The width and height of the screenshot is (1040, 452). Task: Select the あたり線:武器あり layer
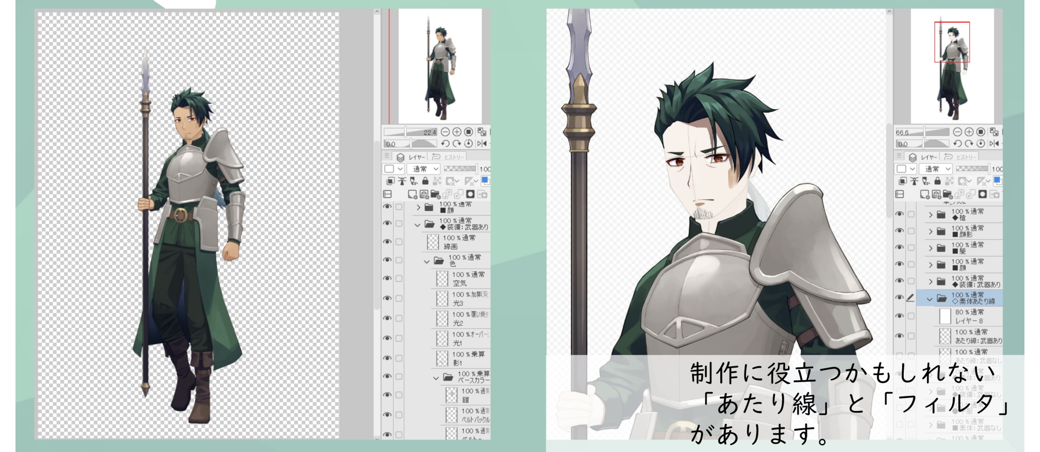pyautogui.click(x=972, y=336)
